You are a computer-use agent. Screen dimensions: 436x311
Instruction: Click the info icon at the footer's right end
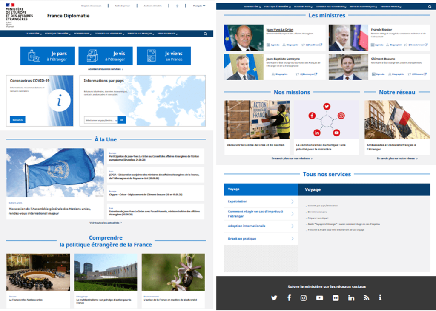tap(380, 298)
